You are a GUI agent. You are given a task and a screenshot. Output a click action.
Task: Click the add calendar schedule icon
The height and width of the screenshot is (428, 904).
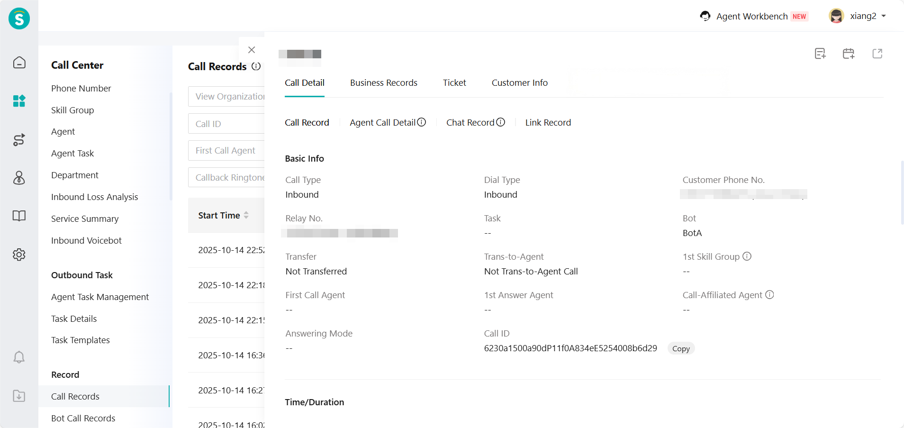click(x=849, y=54)
